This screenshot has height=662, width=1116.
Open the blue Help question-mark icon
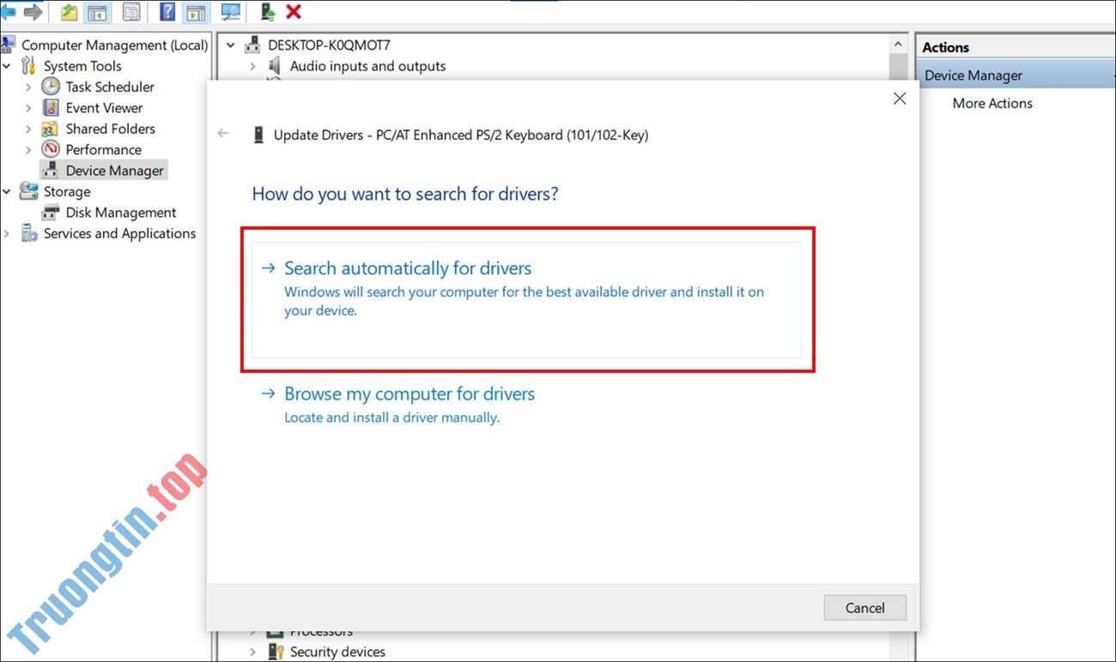pyautogui.click(x=167, y=12)
